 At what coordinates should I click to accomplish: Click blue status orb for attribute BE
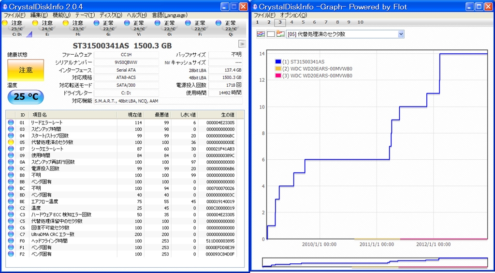[x=11, y=201]
